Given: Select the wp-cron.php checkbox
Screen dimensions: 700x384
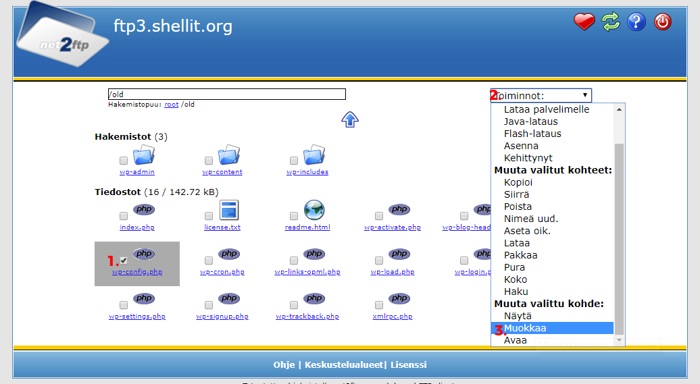Looking at the screenshot, I should pyautogui.click(x=209, y=260).
